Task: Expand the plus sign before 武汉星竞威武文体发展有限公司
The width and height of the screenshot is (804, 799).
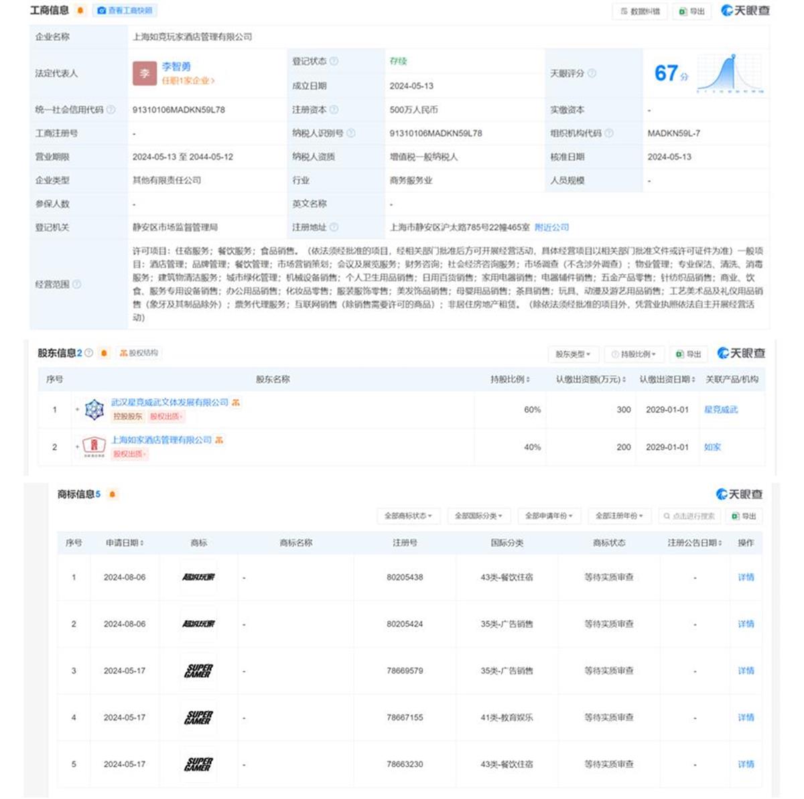Action: (x=78, y=409)
